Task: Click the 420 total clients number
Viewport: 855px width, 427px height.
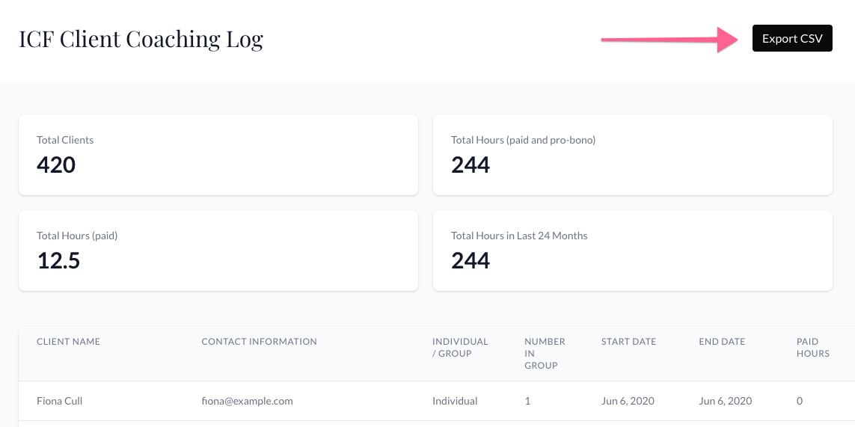Action: (x=56, y=165)
